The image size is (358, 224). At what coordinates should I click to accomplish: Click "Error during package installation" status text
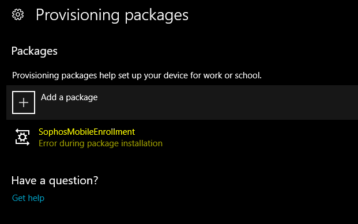[100, 143]
